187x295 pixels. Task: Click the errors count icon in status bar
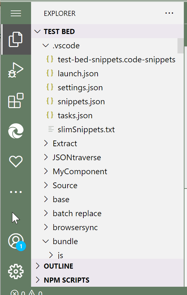15,292
